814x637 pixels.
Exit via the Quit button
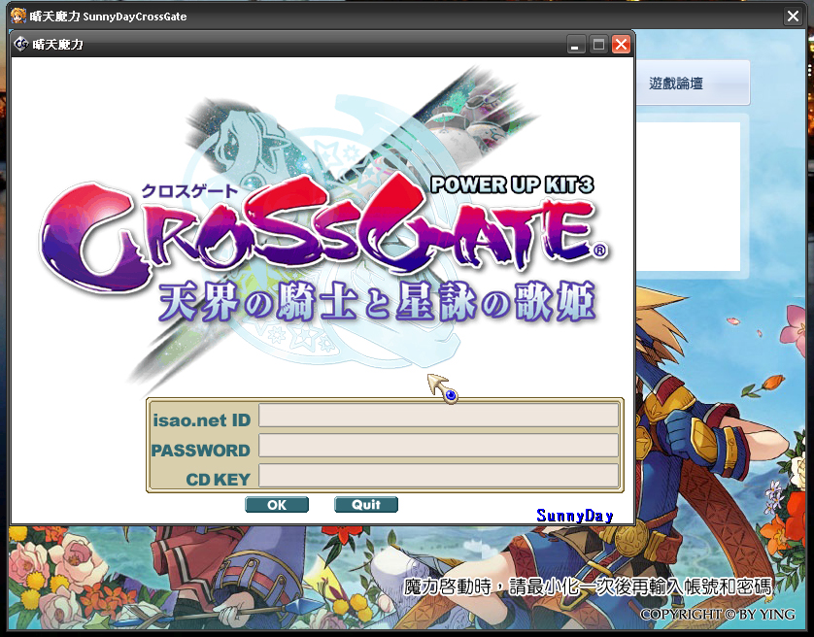pyautogui.click(x=366, y=505)
